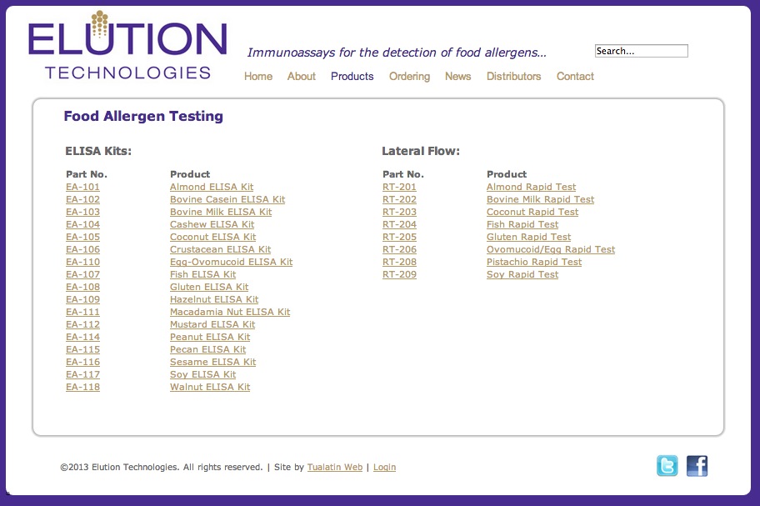760x506 pixels.
Task: Open part number RT-209 link
Action: point(399,275)
